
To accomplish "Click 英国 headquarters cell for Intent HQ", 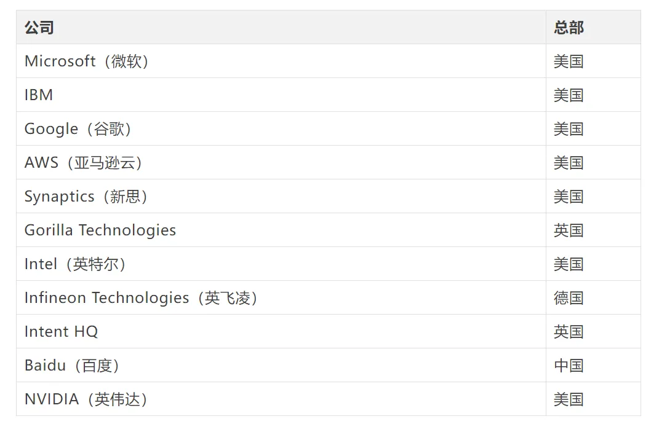I will [593, 331].
